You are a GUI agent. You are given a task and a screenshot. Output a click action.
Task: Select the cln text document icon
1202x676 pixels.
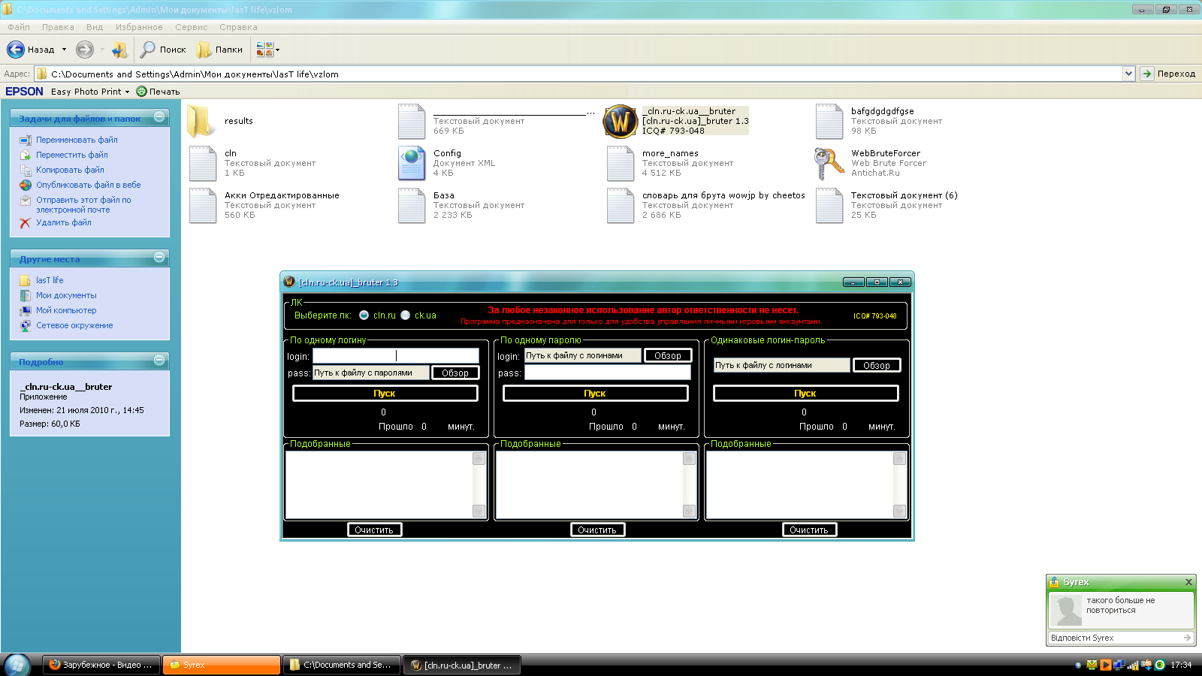click(203, 163)
